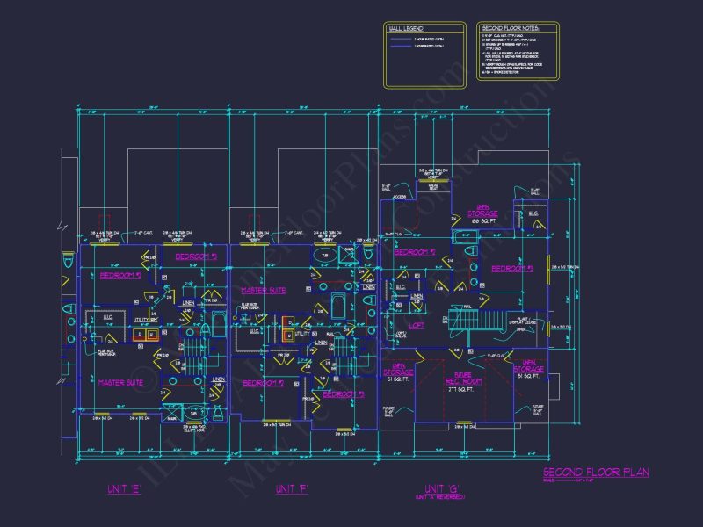Image resolution: width=703 pixels, height=527 pixels.
Task: Click the PLANT / DISPLAY LEDGE note
Action: (523, 321)
